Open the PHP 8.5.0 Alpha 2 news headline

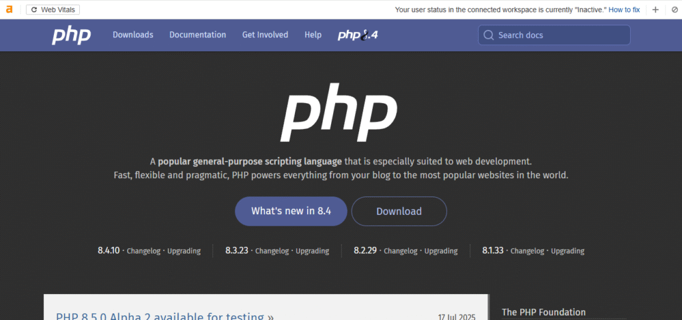165,315
